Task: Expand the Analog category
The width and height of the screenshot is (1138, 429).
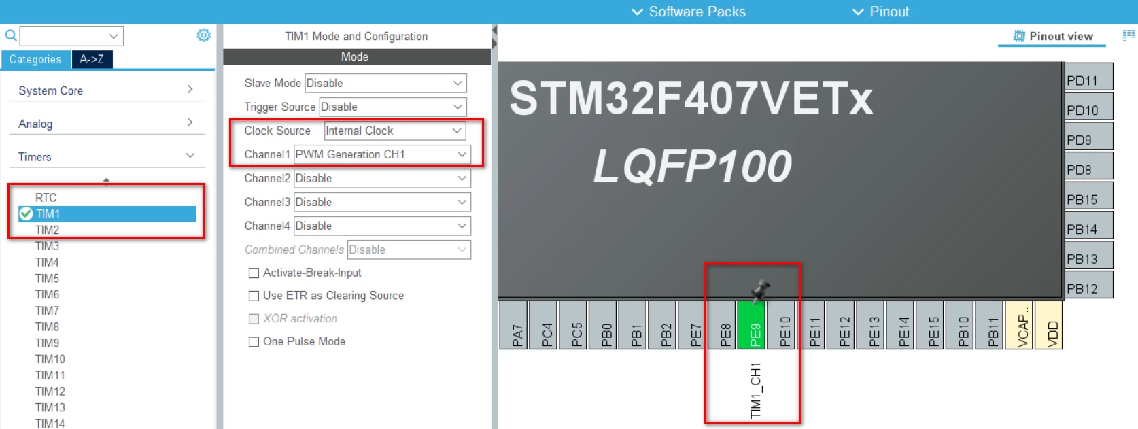Action: point(107,123)
